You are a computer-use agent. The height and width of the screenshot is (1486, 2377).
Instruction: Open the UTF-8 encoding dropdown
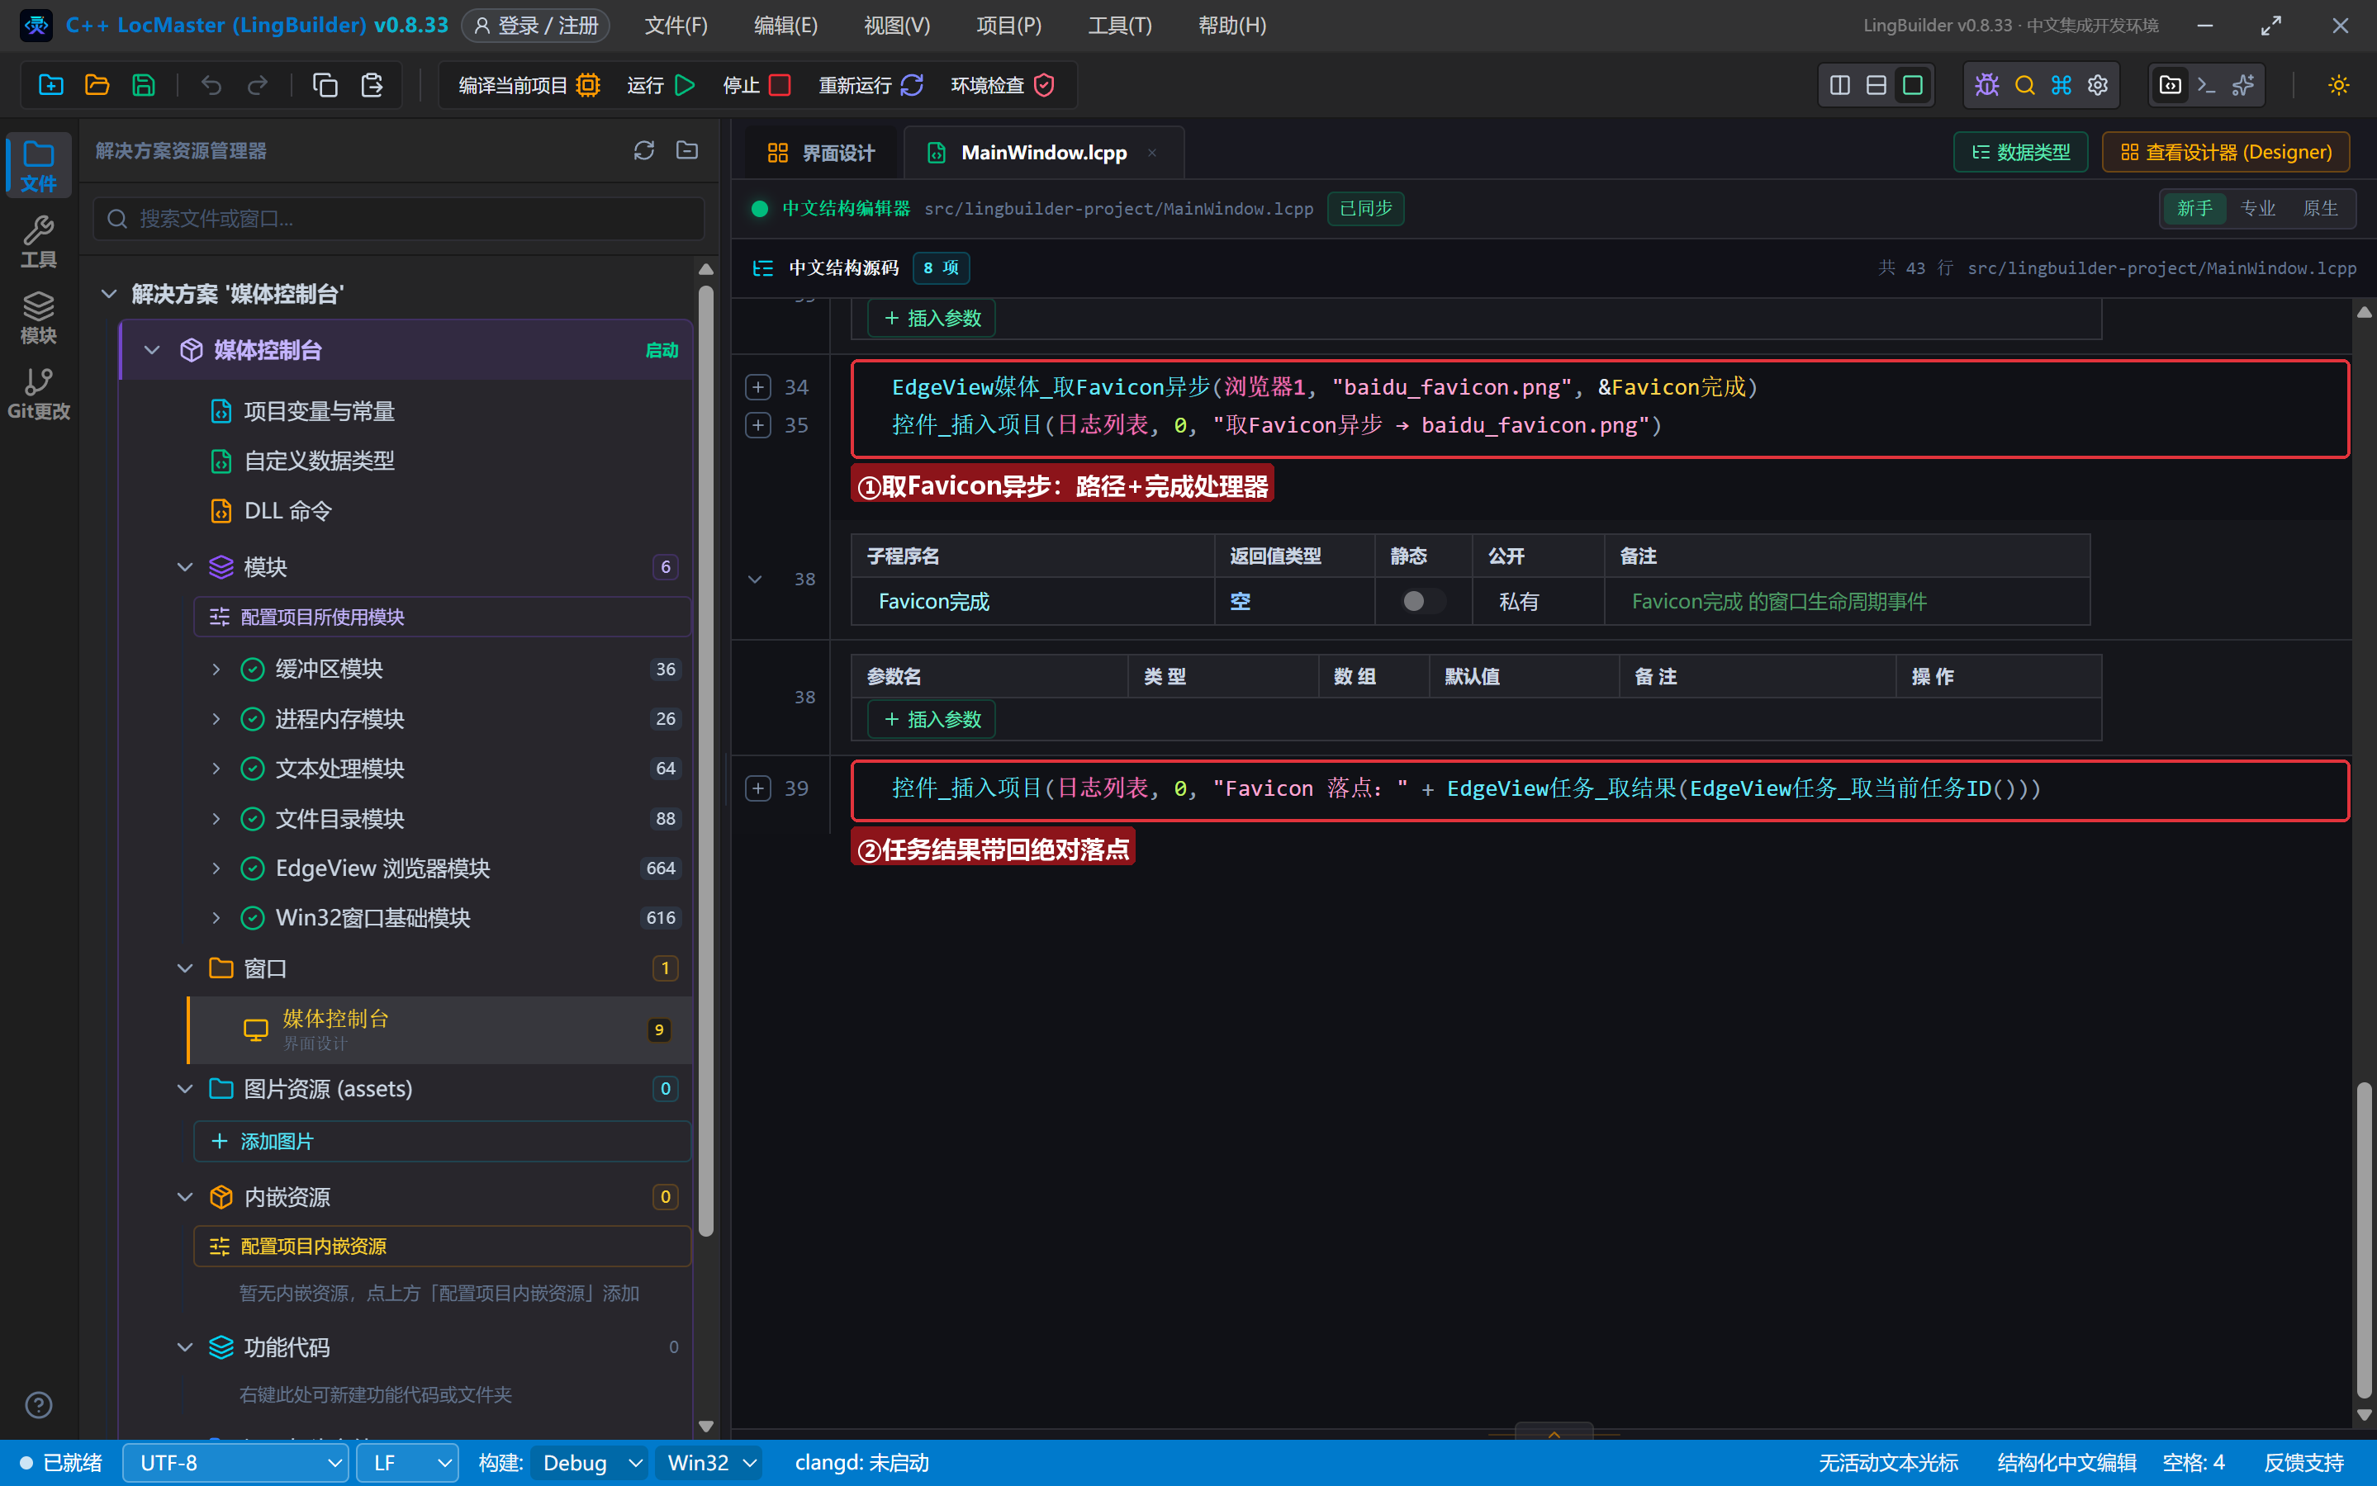tap(236, 1464)
